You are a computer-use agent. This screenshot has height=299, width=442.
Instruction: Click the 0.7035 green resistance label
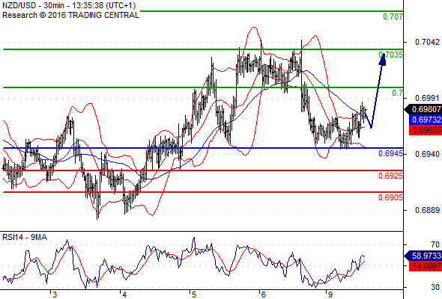391,55
